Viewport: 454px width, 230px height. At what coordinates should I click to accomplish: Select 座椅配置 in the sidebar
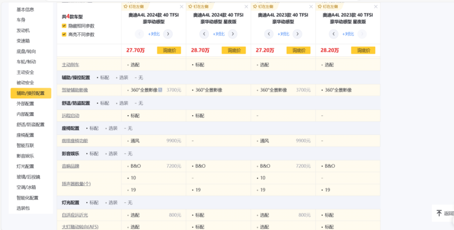(25, 135)
